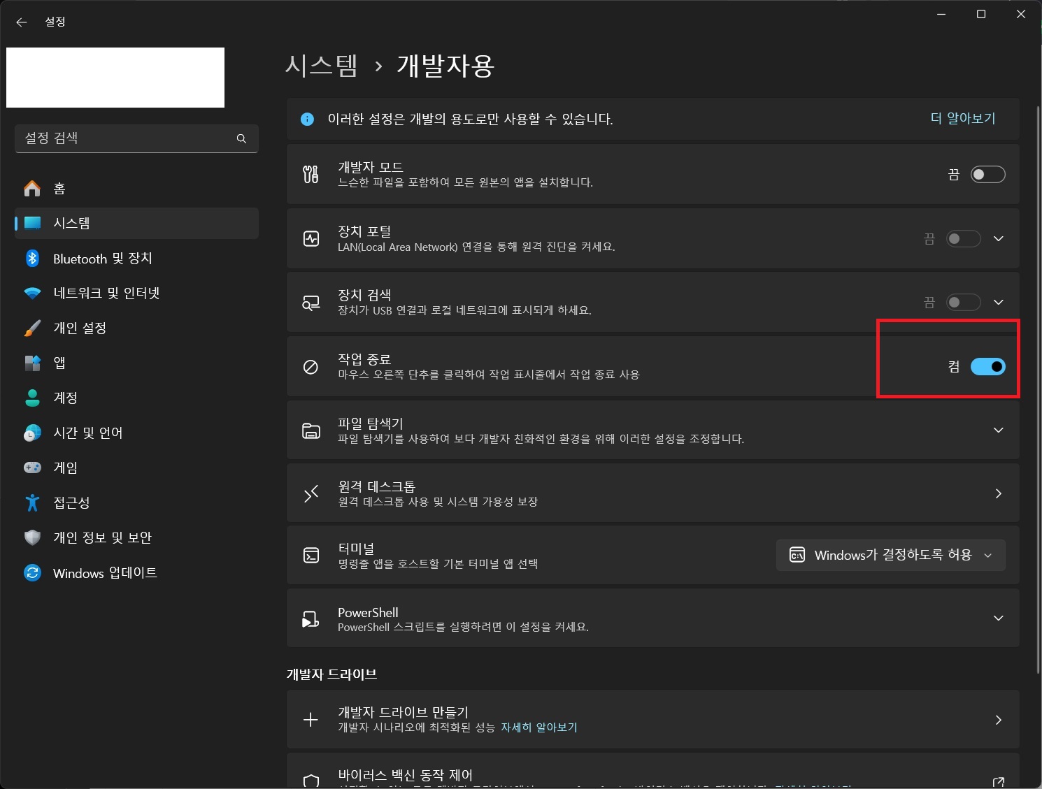The image size is (1042, 789).
Task: Expand the 파일 탐색기 section chevron
Action: [x=998, y=430]
